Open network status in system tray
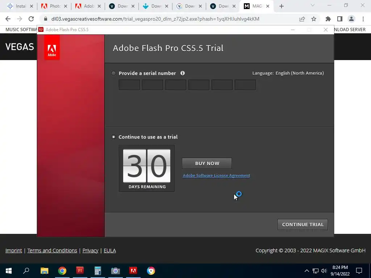This screenshot has height=278, width=371. point(316,271)
